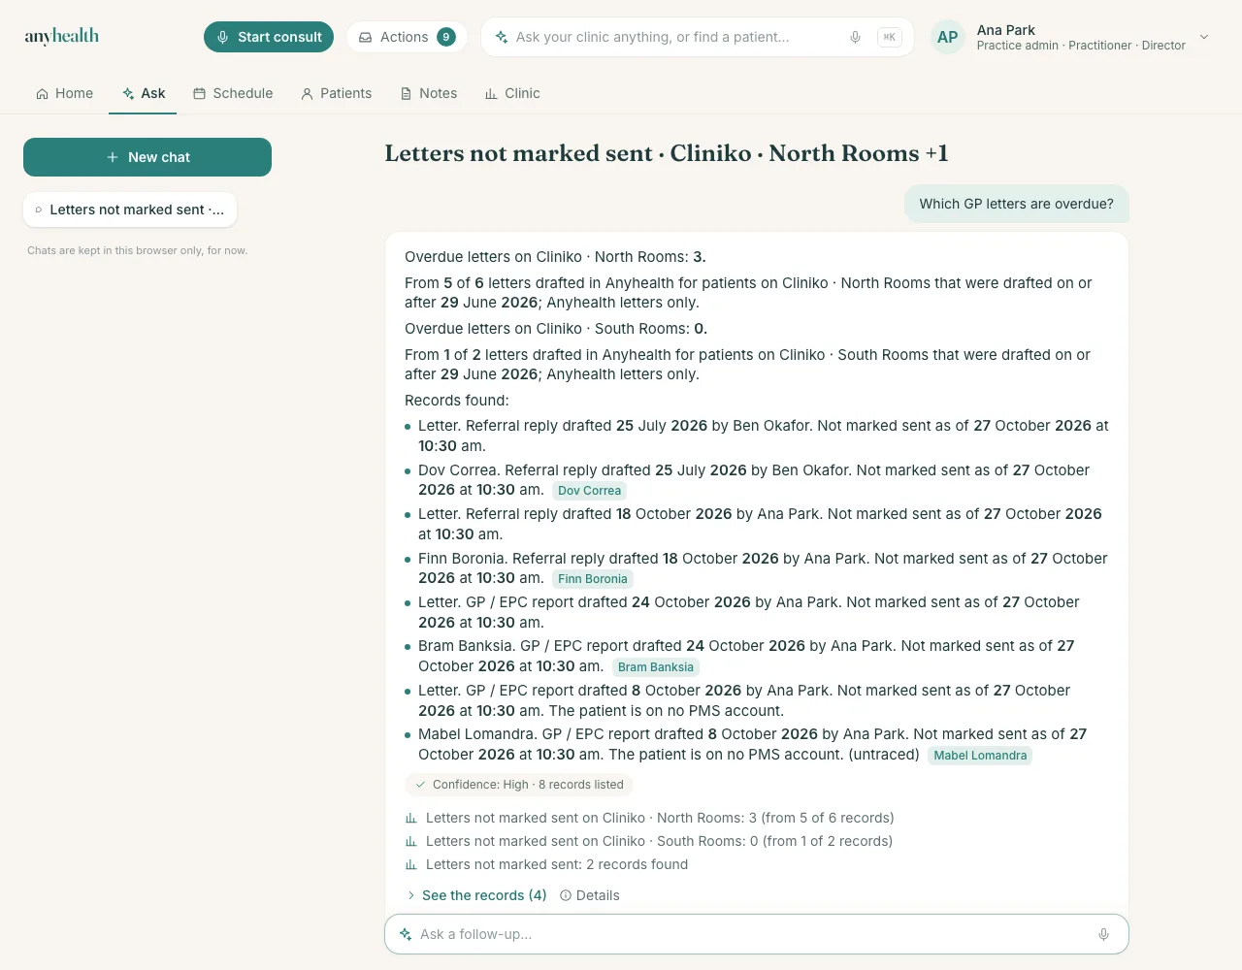The height and width of the screenshot is (970, 1242).
Task: Expand 'See the records (4)'
Action: point(476,895)
